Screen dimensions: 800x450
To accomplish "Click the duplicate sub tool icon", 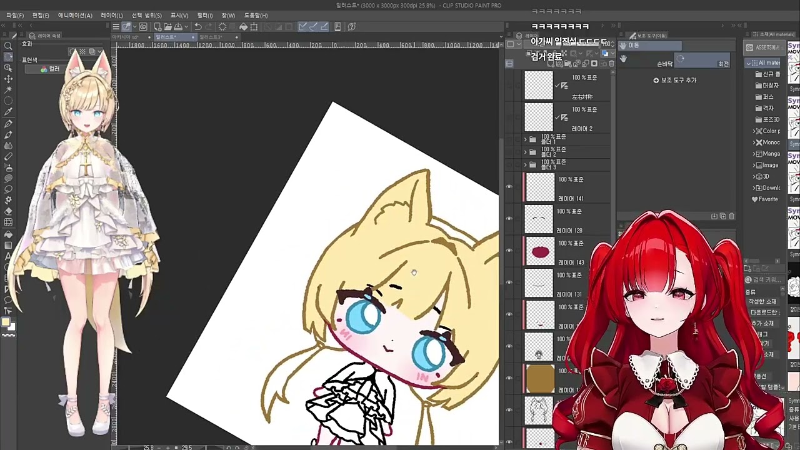I will (x=723, y=216).
